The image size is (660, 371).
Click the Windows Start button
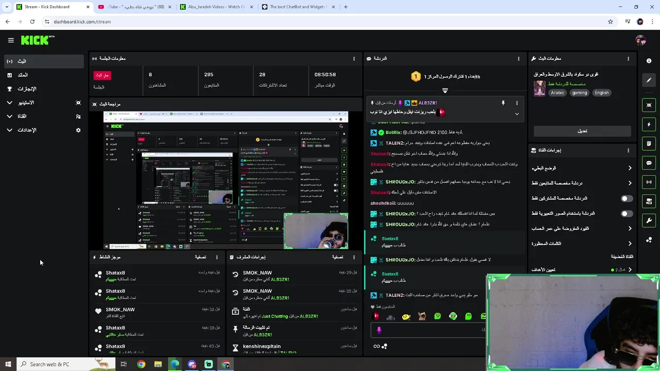pos(8,364)
